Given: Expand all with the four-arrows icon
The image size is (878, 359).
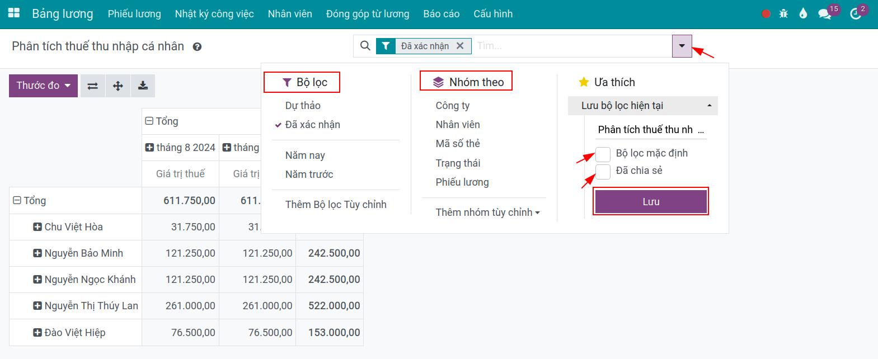Looking at the screenshot, I should 118,86.
